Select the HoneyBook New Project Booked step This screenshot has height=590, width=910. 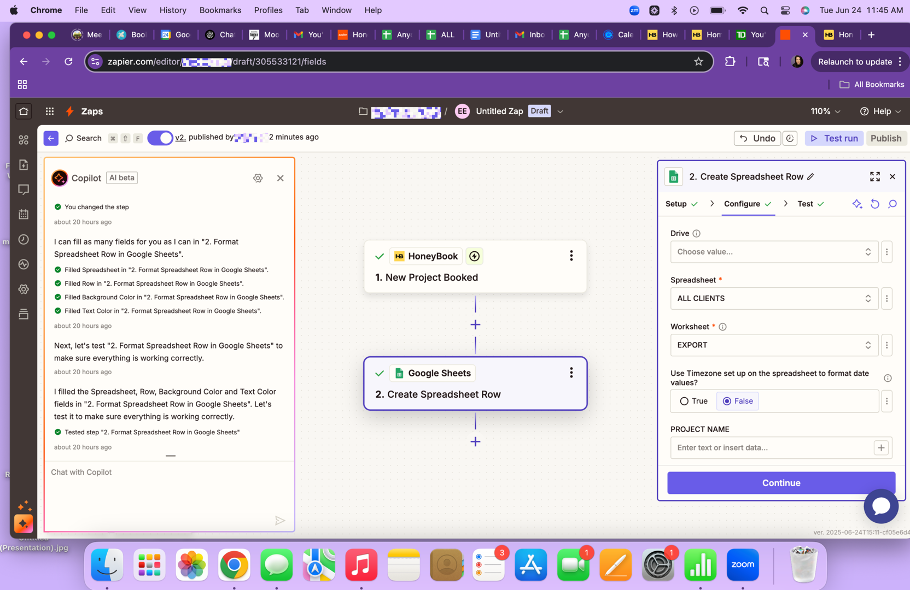click(475, 267)
